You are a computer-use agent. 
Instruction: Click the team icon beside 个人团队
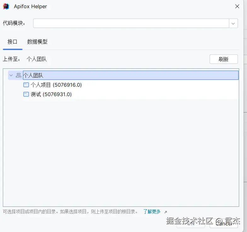coord(18,75)
